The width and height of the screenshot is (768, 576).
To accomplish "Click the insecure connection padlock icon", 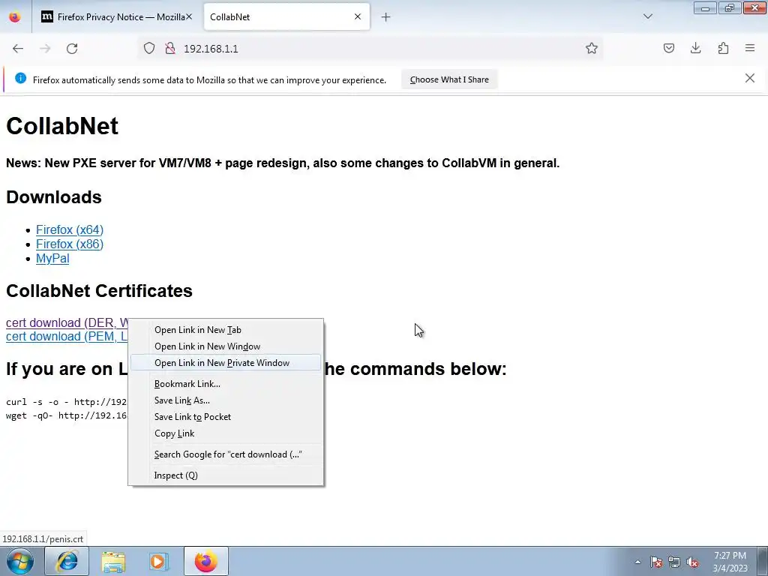I will pos(170,49).
